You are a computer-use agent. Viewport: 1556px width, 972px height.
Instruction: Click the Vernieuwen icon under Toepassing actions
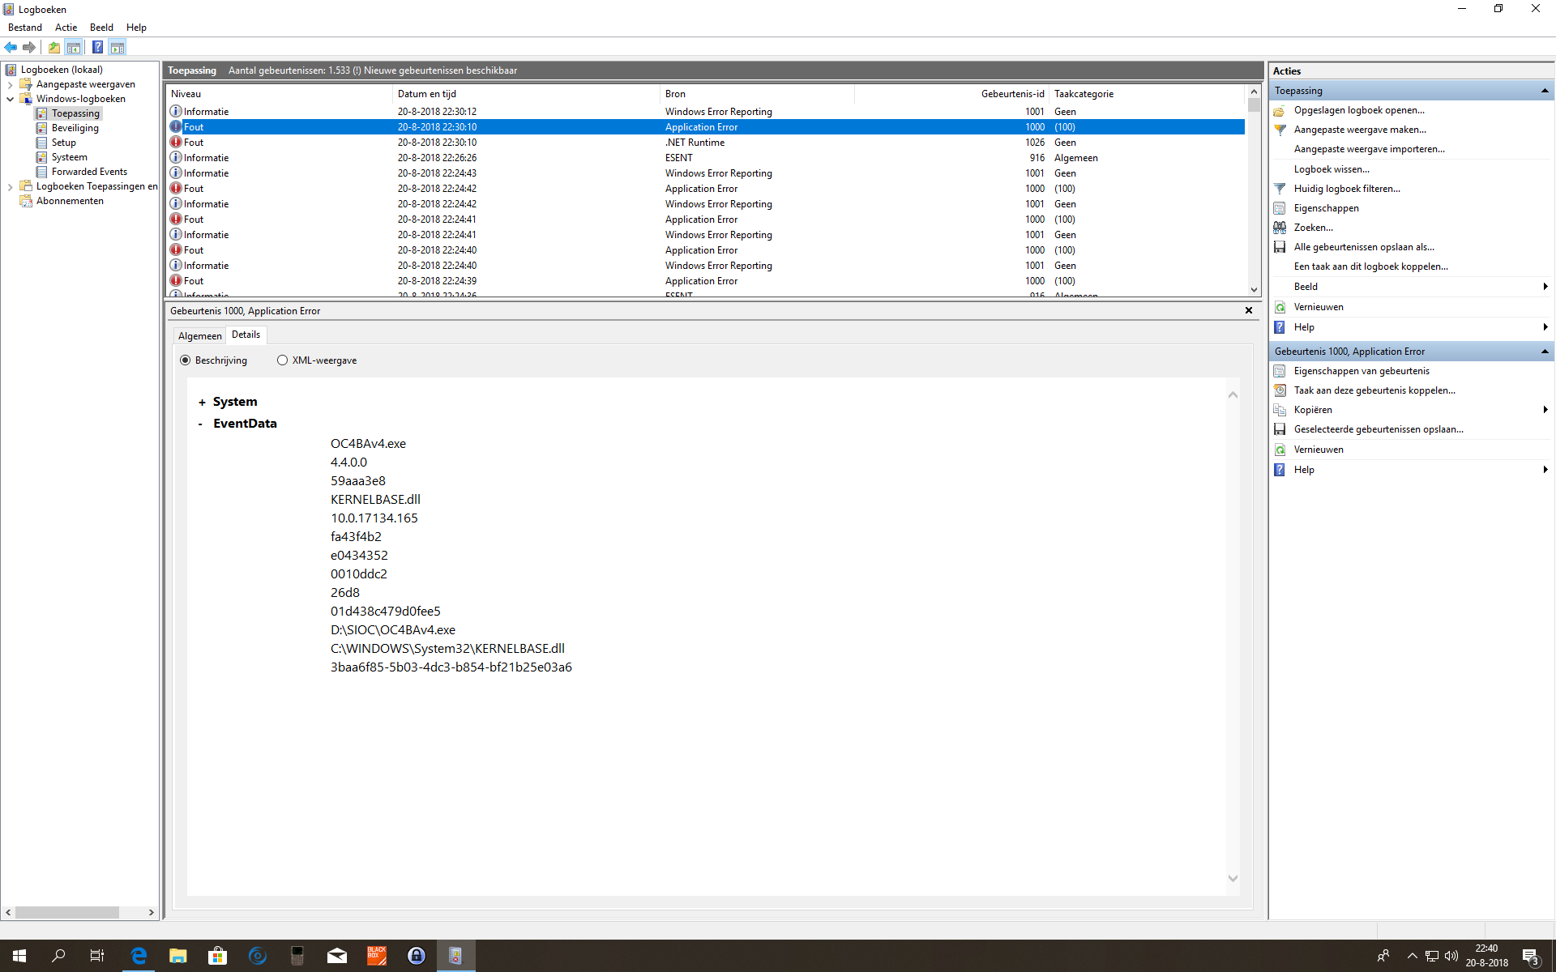pos(1280,307)
